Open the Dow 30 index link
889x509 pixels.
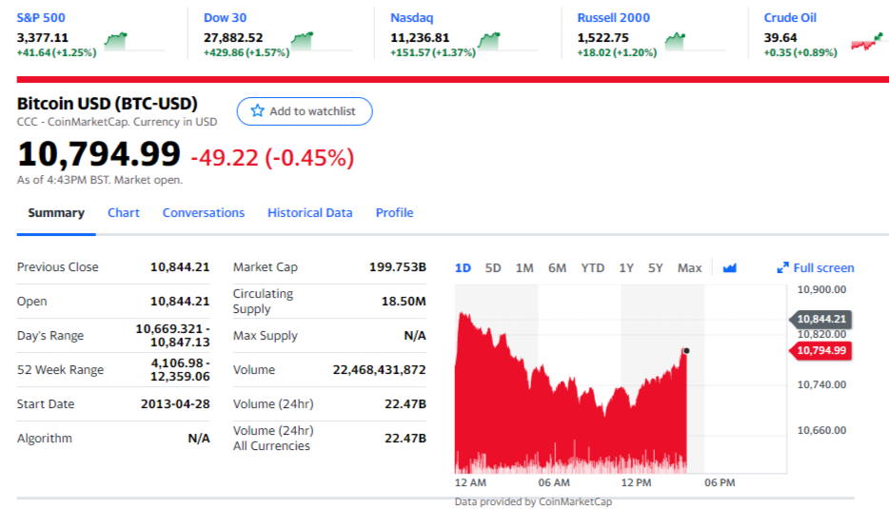(225, 17)
